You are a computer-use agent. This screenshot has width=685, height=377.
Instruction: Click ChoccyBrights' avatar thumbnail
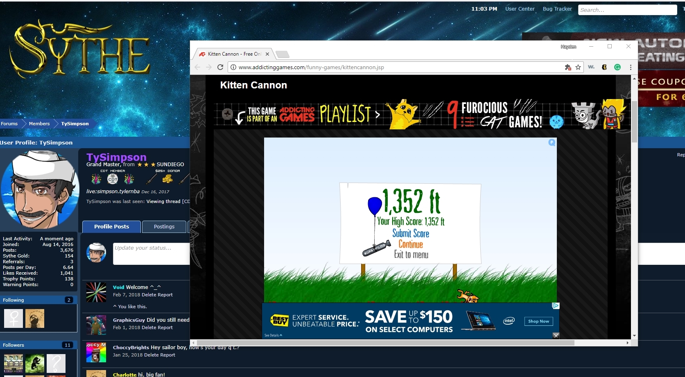point(96,352)
